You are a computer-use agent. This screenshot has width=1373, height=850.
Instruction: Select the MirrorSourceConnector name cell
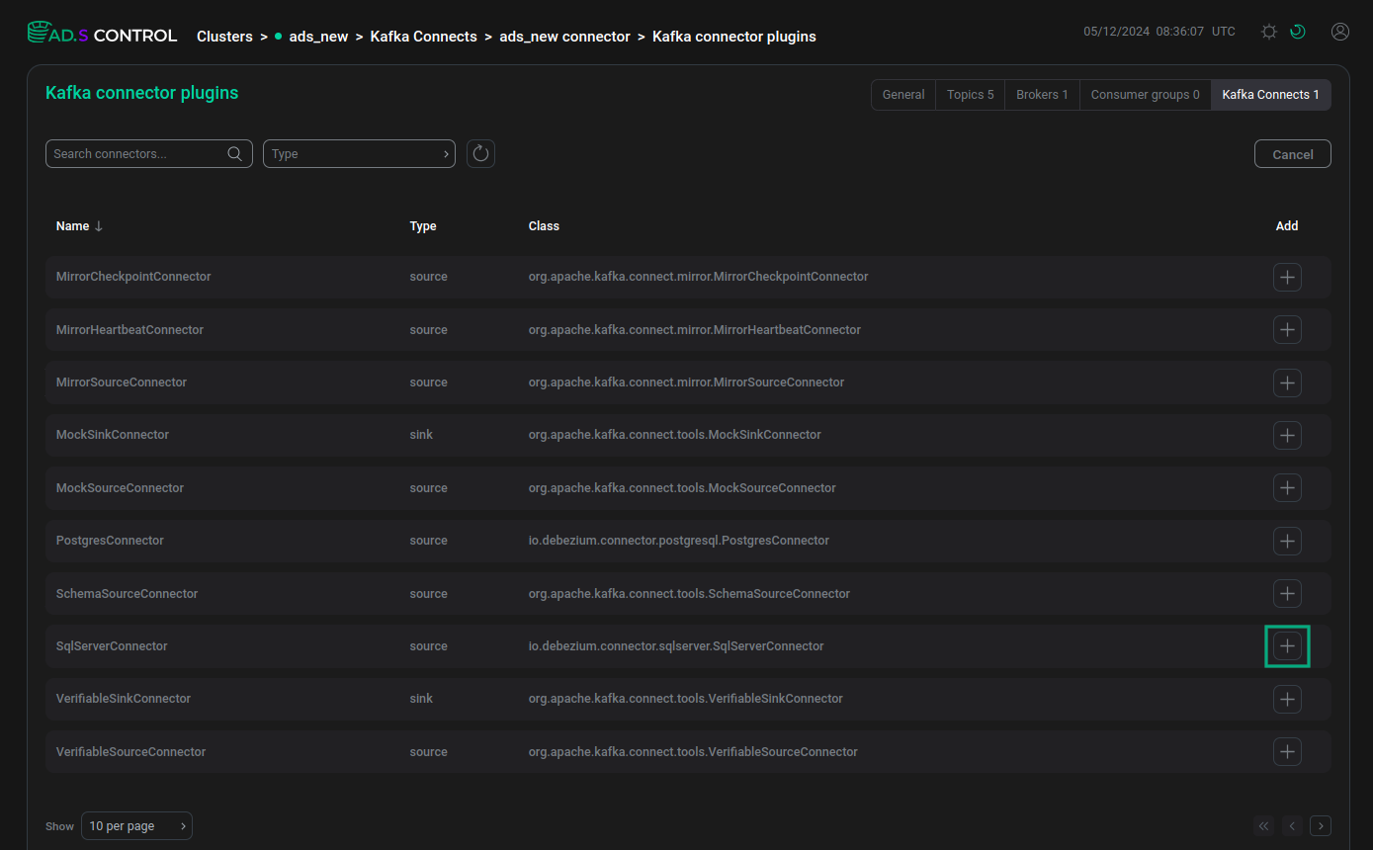coord(122,382)
